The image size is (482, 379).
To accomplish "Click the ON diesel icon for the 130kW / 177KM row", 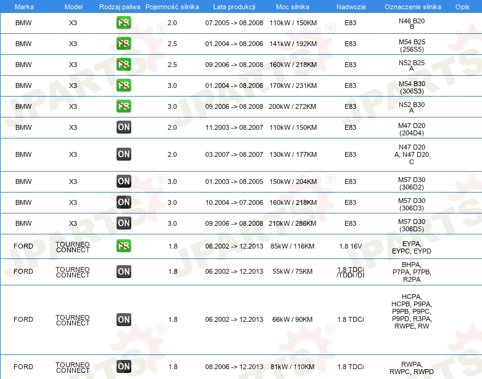I will [x=123, y=154].
